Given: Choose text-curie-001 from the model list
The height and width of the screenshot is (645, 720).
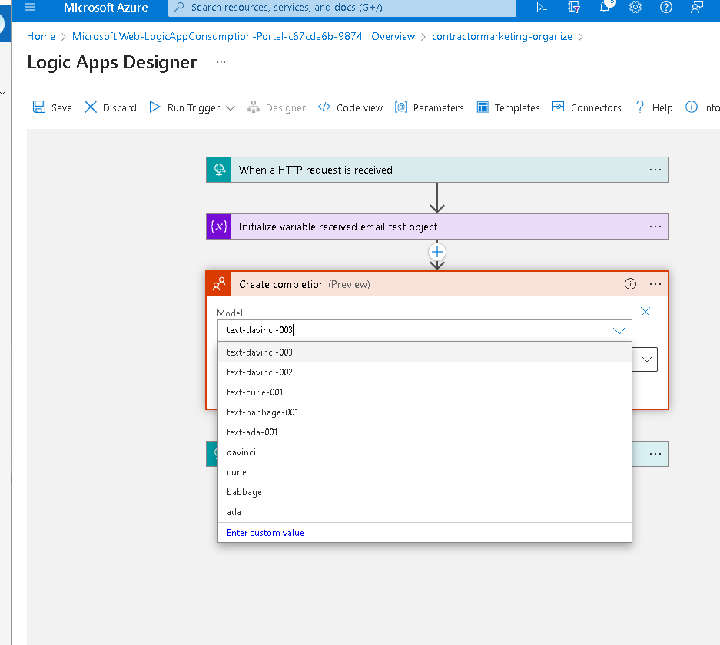Looking at the screenshot, I should (x=425, y=392).
